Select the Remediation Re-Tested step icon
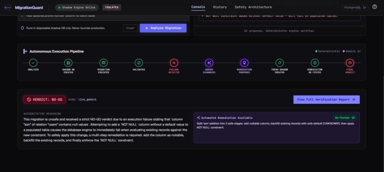This screenshot has width=384, height=172. pos(315,63)
